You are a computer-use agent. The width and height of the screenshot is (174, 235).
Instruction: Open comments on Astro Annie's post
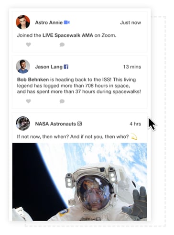coord(62,45)
